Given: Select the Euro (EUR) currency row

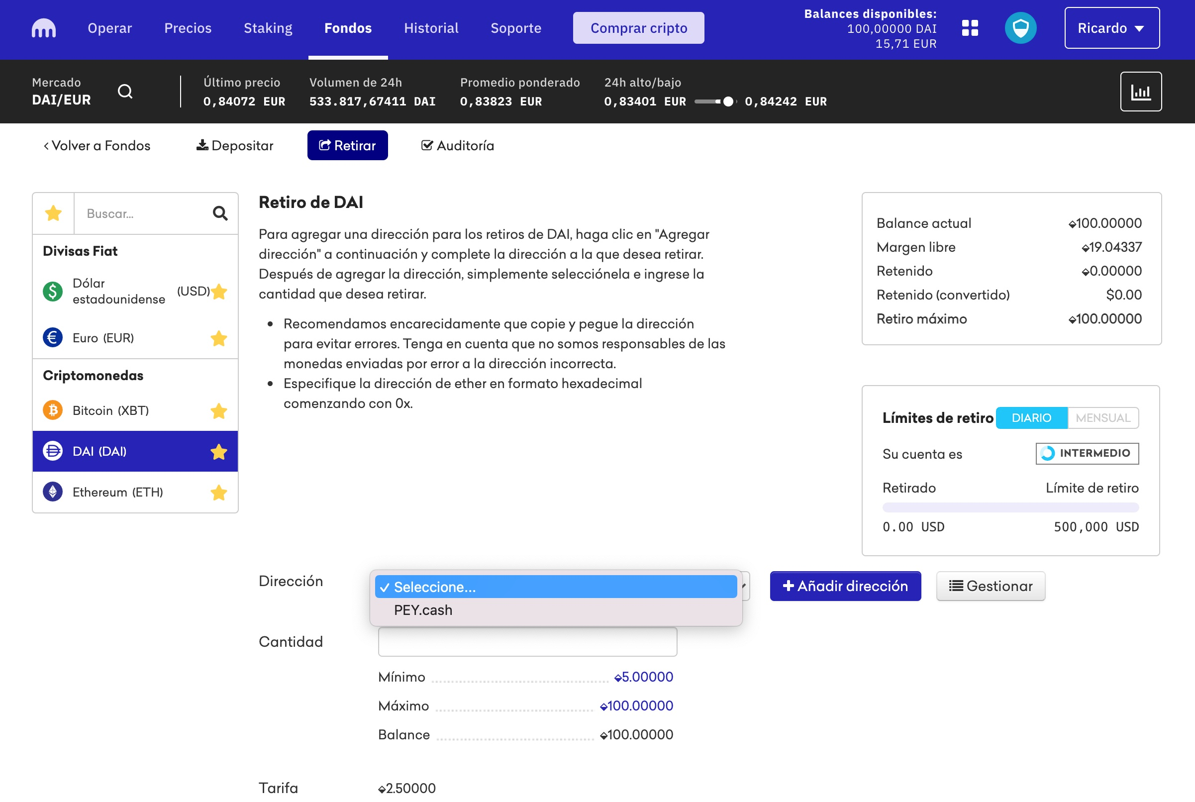Looking at the screenshot, I should (x=135, y=338).
